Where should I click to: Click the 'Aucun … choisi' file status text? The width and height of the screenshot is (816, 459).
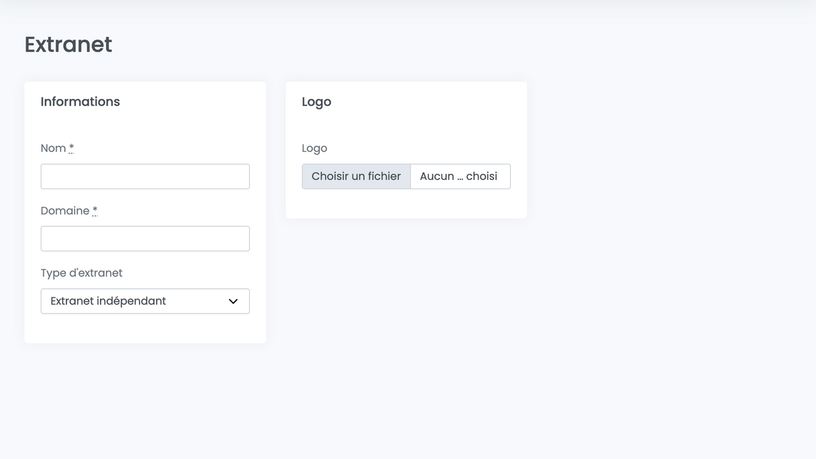[x=459, y=177]
